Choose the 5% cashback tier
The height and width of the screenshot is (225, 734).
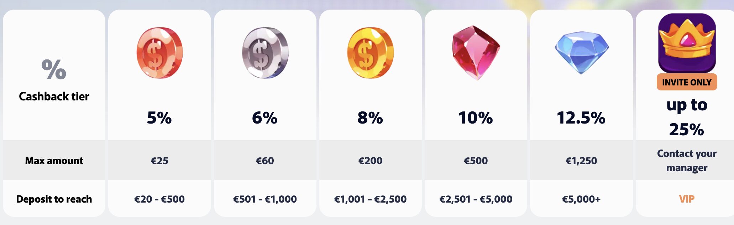159,118
